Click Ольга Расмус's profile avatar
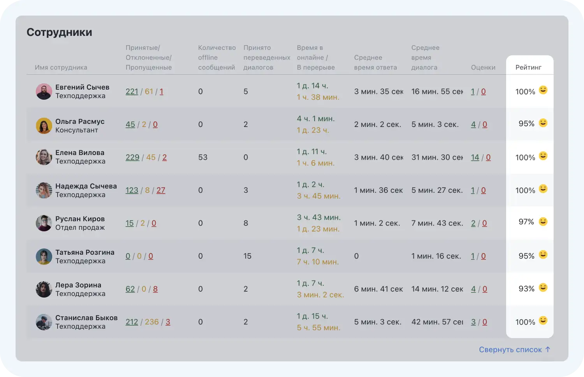 click(x=44, y=126)
